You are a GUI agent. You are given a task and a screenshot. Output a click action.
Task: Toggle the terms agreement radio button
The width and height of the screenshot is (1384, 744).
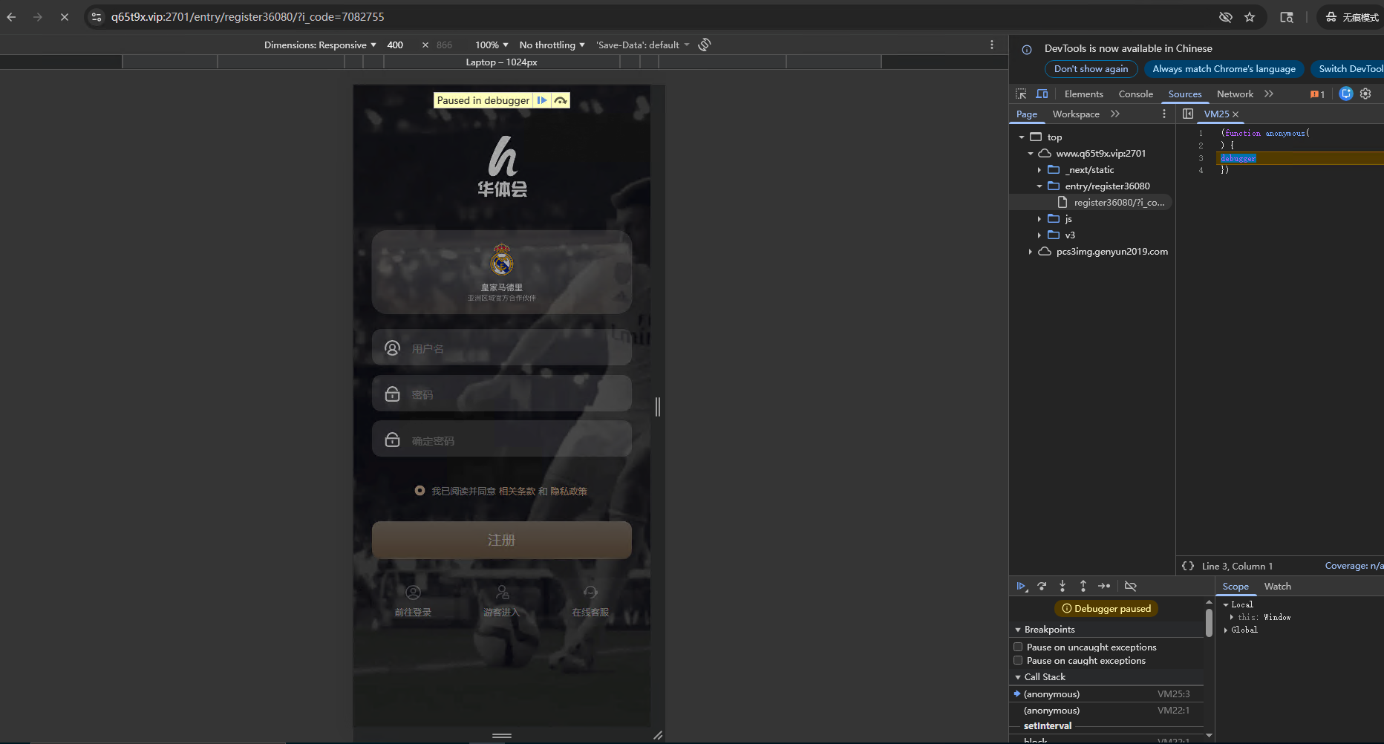coord(420,491)
